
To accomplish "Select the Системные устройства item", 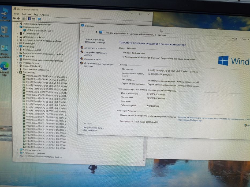I will pyautogui.click(x=34, y=153).
